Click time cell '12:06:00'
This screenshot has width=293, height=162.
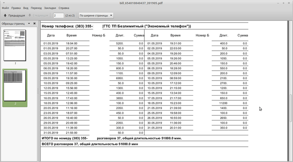coord(71,103)
